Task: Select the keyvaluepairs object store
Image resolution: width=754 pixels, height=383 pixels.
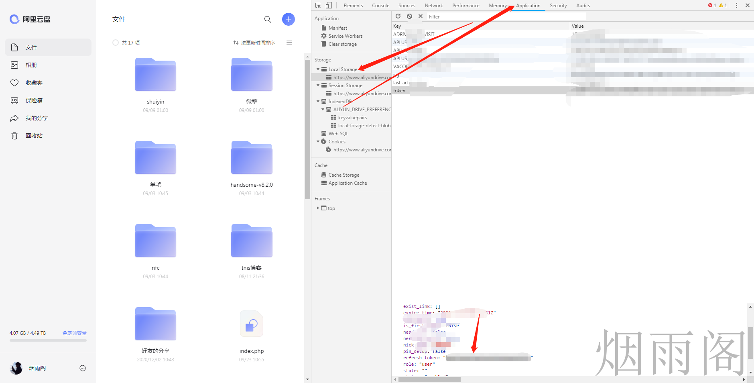Action: (x=352, y=118)
